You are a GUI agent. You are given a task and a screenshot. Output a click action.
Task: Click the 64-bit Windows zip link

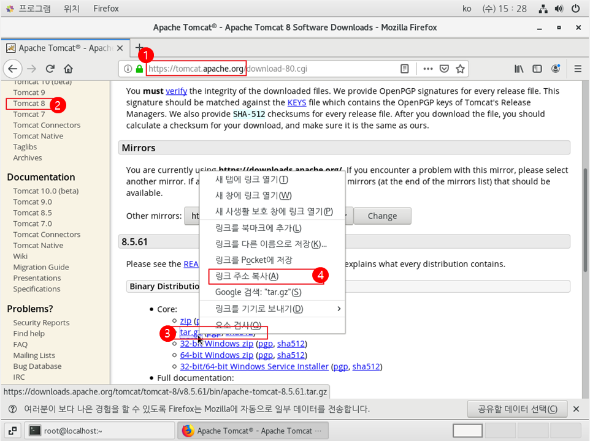pyautogui.click(x=216, y=355)
